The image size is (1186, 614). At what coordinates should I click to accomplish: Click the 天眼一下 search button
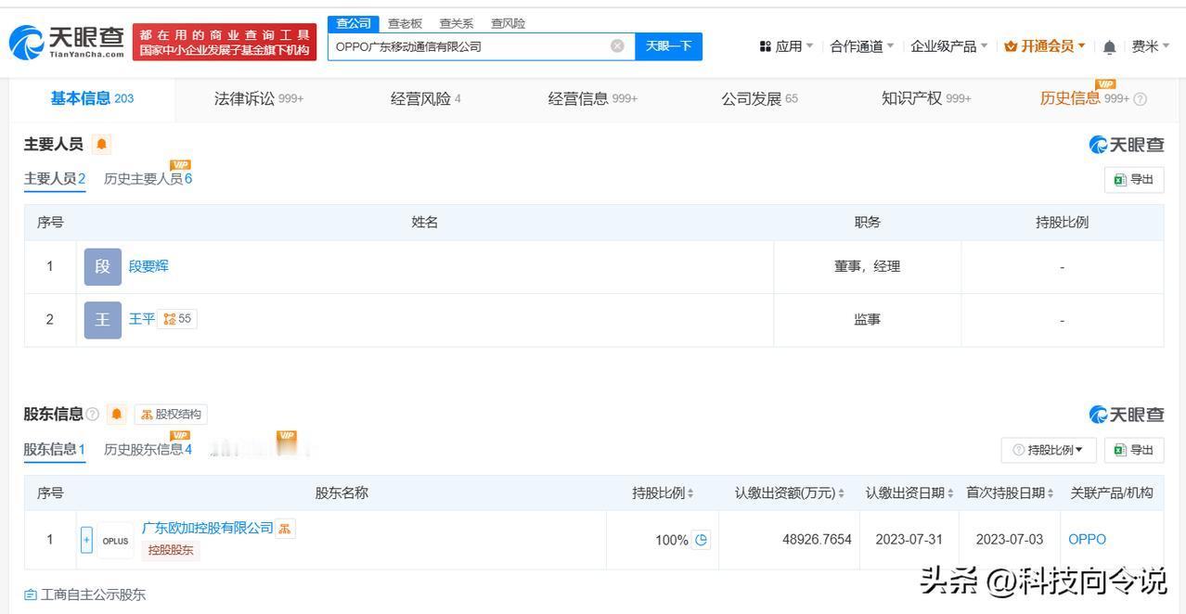668,46
